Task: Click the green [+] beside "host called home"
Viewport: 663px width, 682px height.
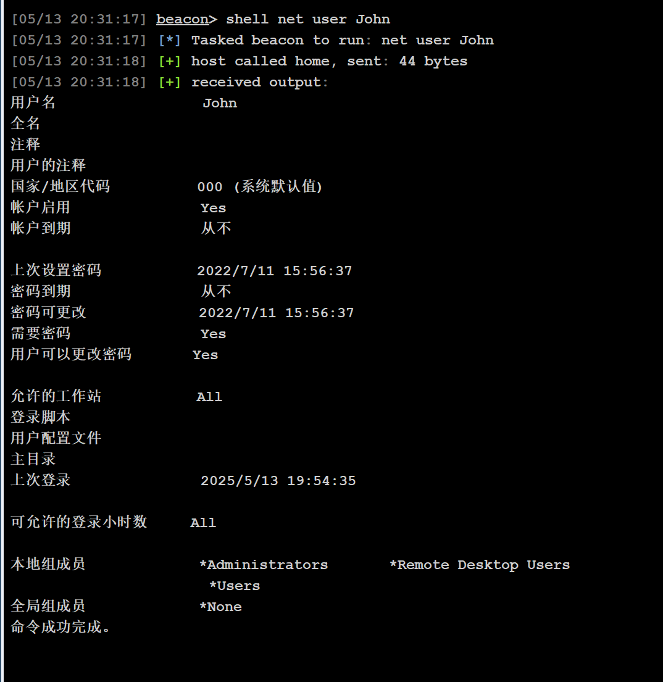Action: [170, 61]
